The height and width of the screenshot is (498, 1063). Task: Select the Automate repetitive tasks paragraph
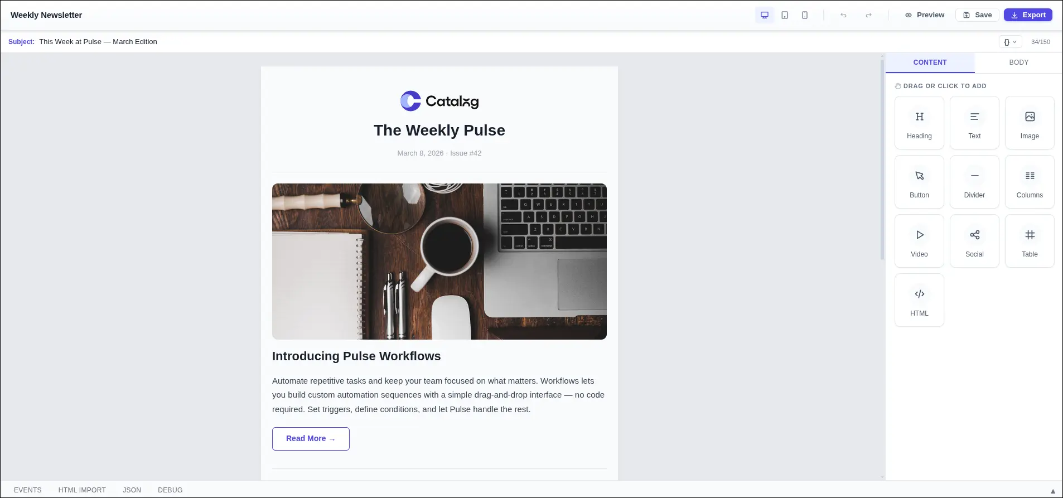pos(439,395)
